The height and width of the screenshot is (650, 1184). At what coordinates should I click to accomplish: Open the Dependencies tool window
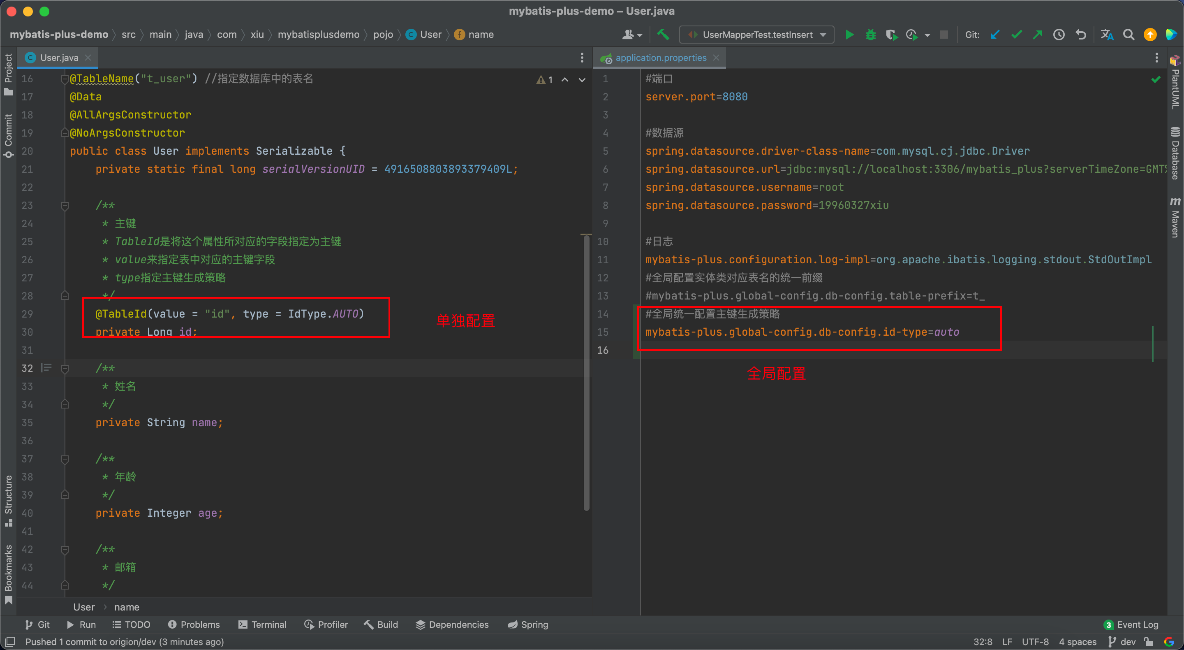pos(452,624)
